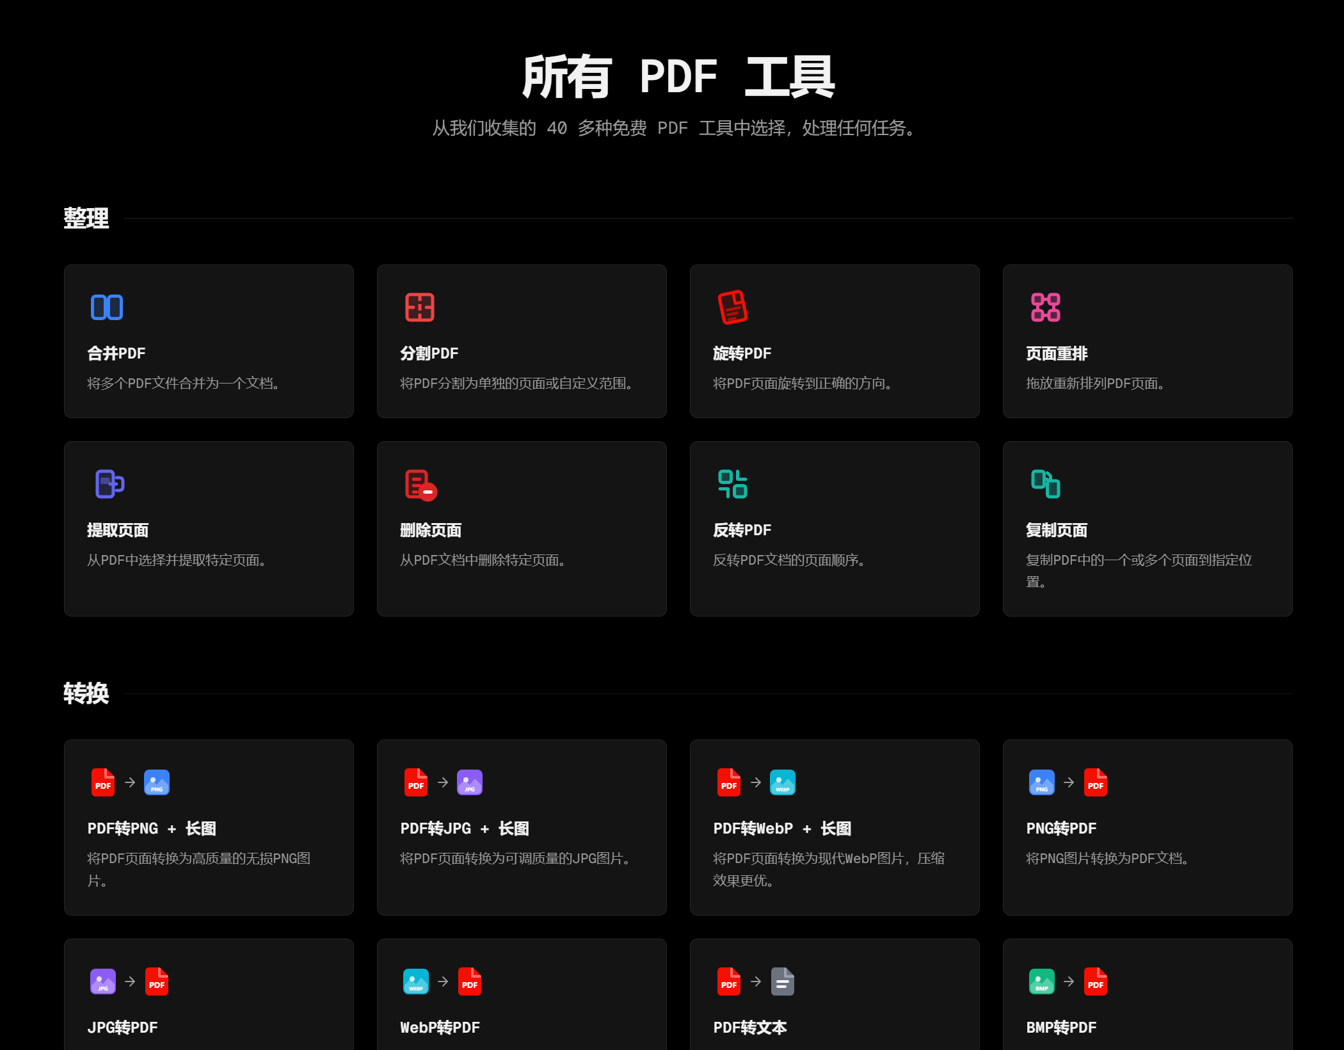
Task: Click the Rotate PDF (旋转PDF) icon
Action: point(732,307)
